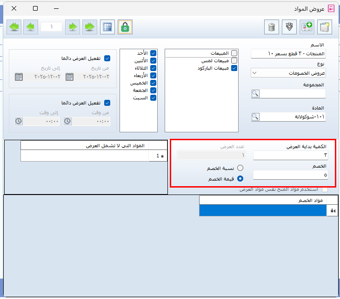
Task: Click the الكمية بداية العرض quantity field
Action: (290, 155)
